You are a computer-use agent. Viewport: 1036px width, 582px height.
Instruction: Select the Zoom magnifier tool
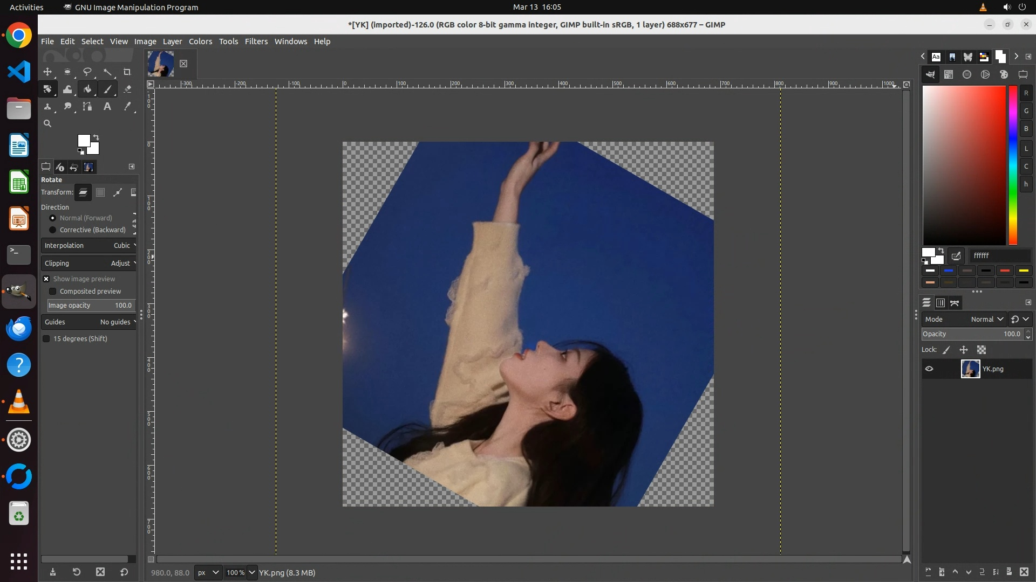tap(47, 123)
